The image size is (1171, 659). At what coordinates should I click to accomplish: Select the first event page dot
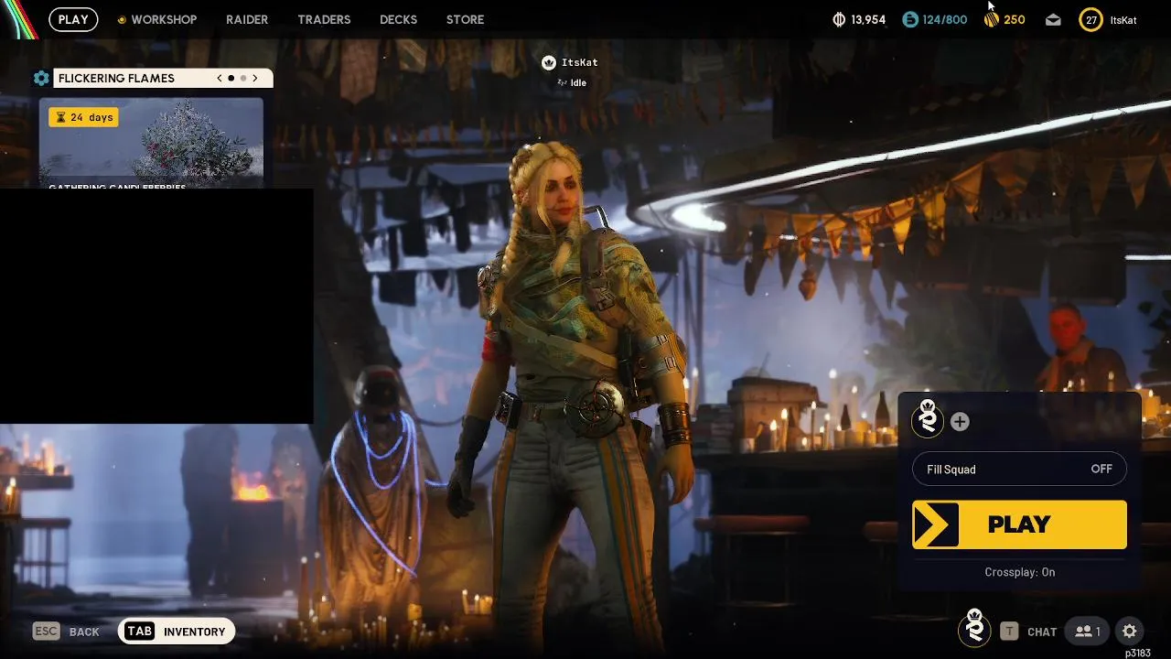(231, 79)
